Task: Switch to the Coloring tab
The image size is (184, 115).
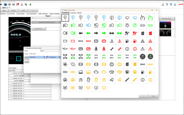Action: point(73,13)
